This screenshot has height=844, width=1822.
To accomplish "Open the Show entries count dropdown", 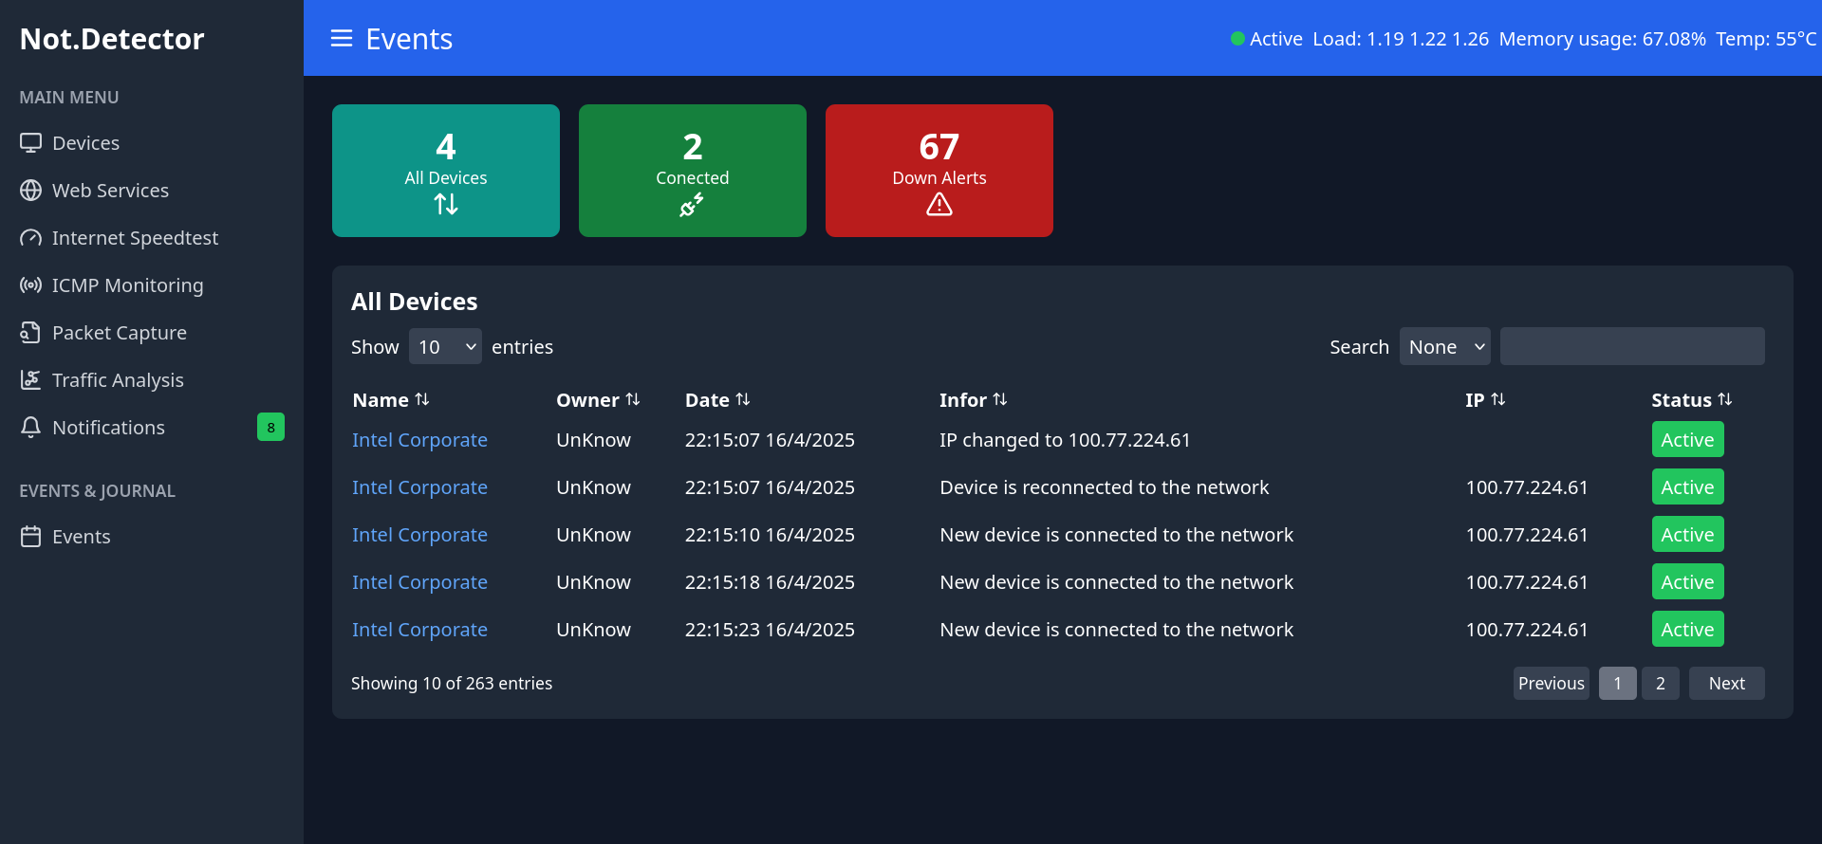I will [x=445, y=346].
